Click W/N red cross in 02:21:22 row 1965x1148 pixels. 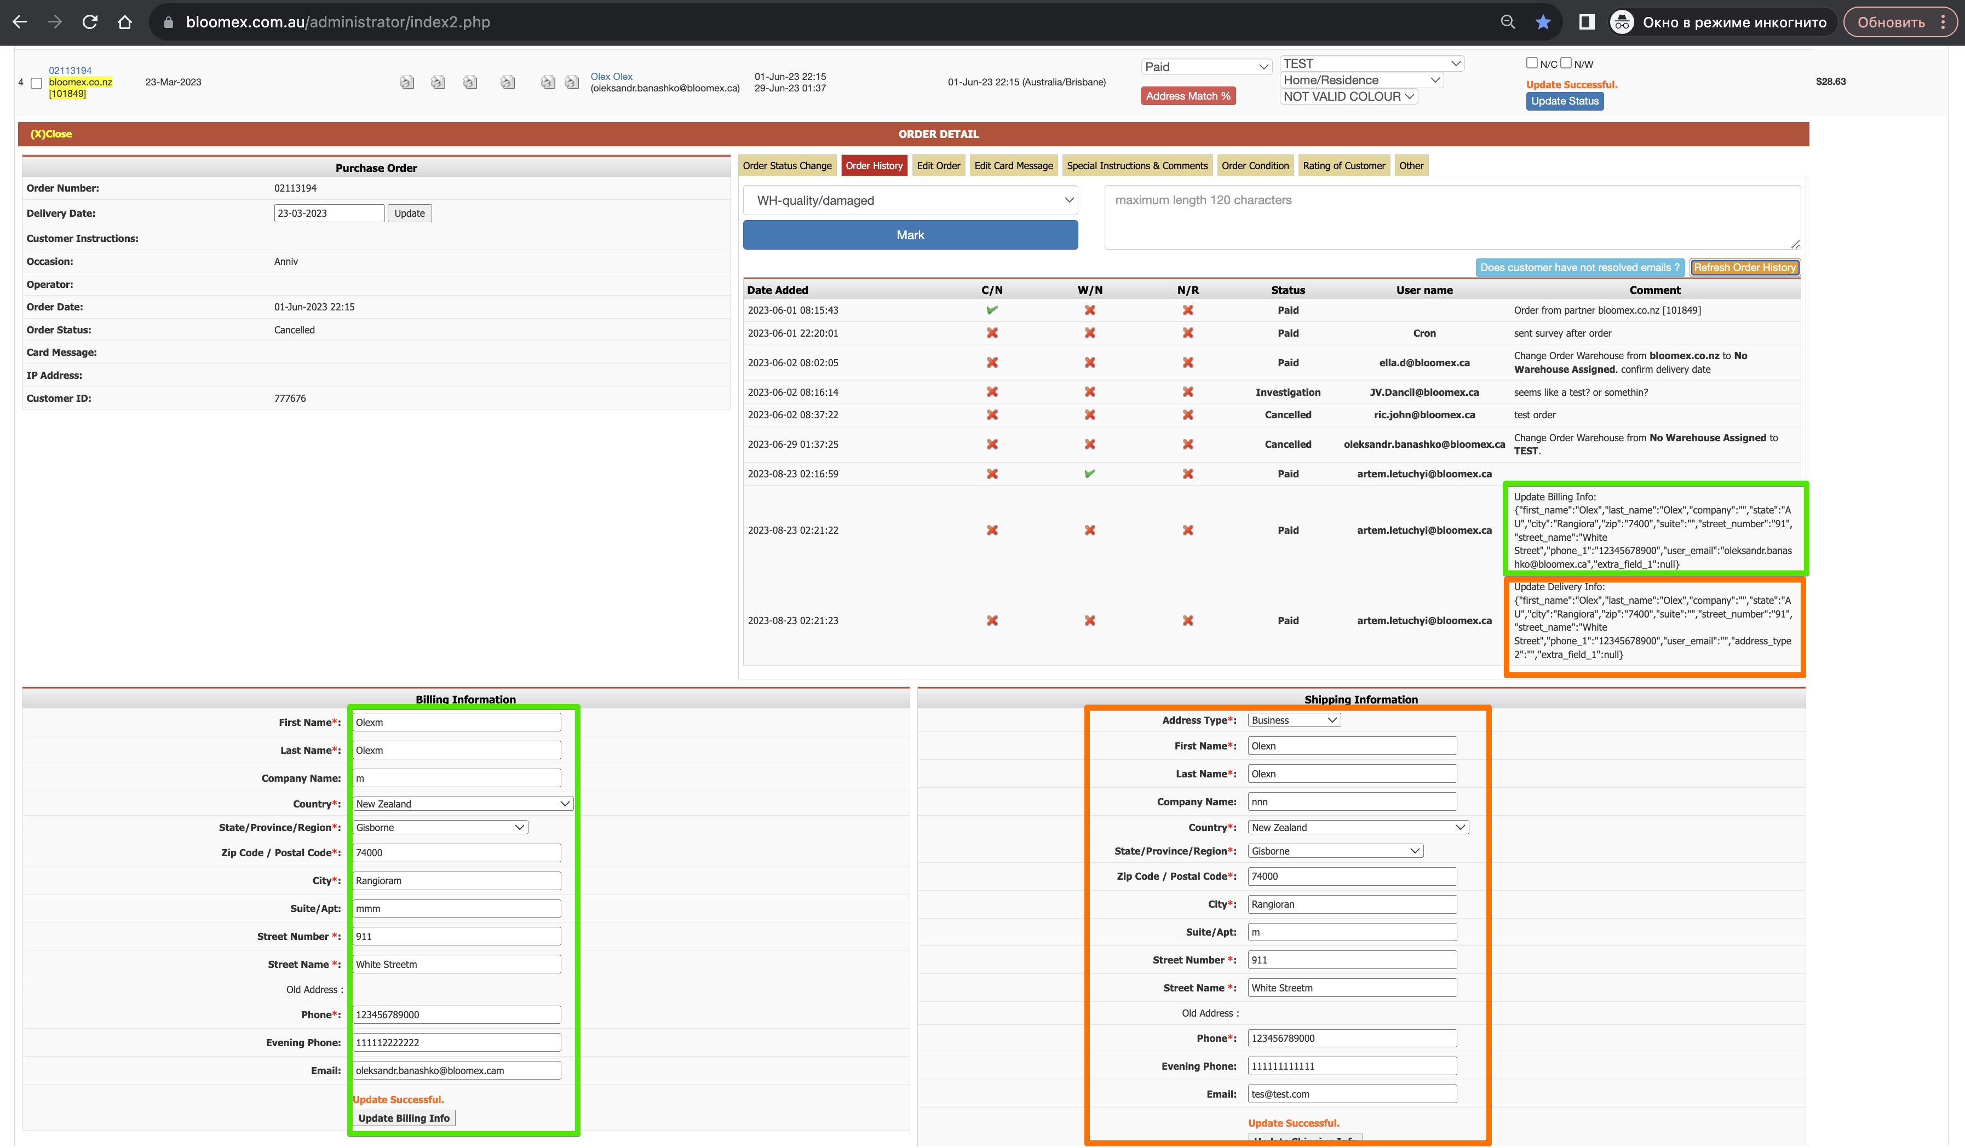(x=1089, y=530)
